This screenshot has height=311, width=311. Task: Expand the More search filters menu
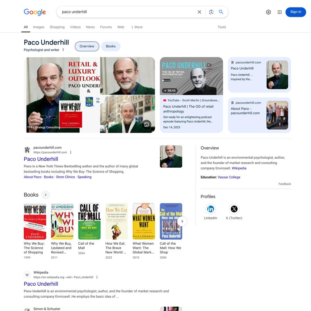click(x=137, y=27)
